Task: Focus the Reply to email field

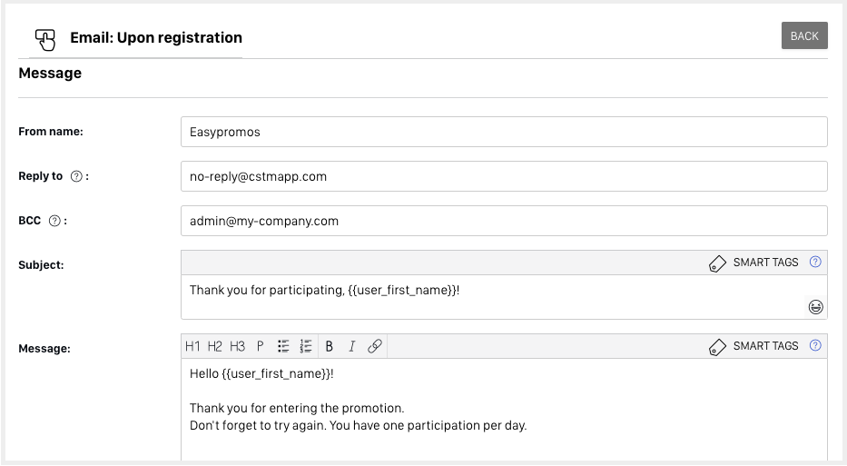Action: tap(504, 177)
